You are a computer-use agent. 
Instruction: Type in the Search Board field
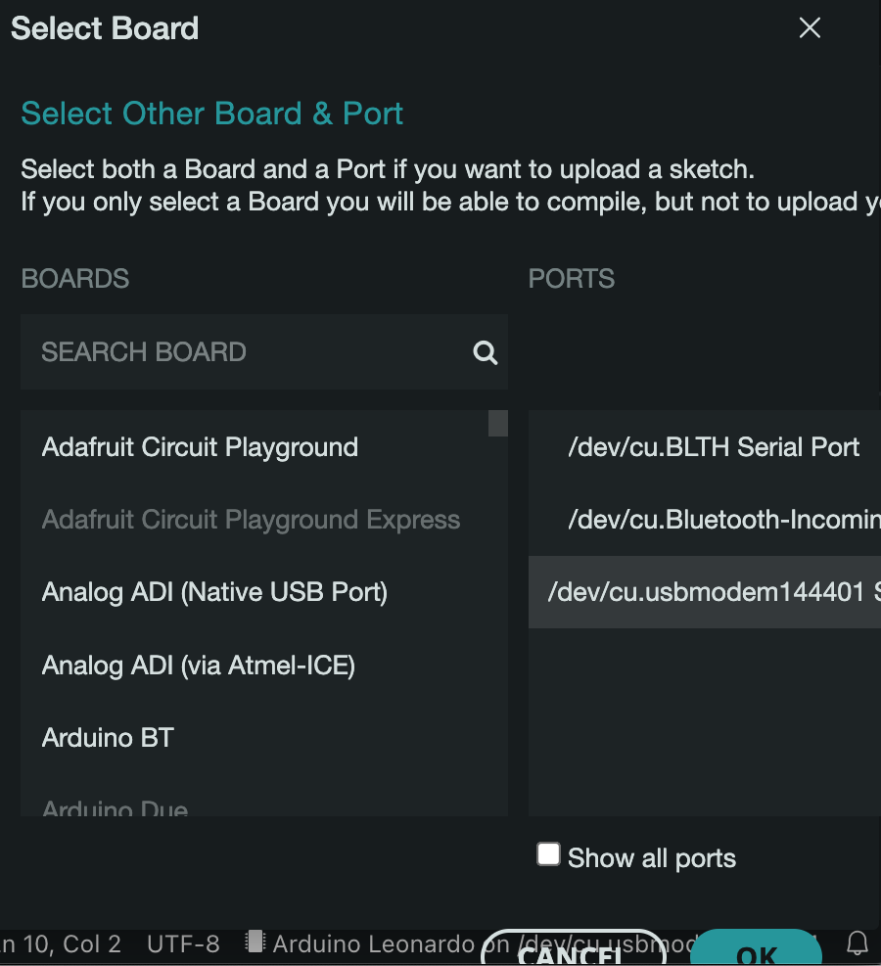pos(245,352)
